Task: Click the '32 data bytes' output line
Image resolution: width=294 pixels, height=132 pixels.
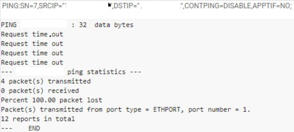Action: pyautogui.click(x=106, y=25)
